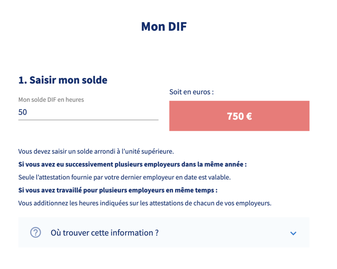Click the "Seule l'attestation fournie" sentence
The width and height of the screenshot is (337, 269).
[x=124, y=177]
